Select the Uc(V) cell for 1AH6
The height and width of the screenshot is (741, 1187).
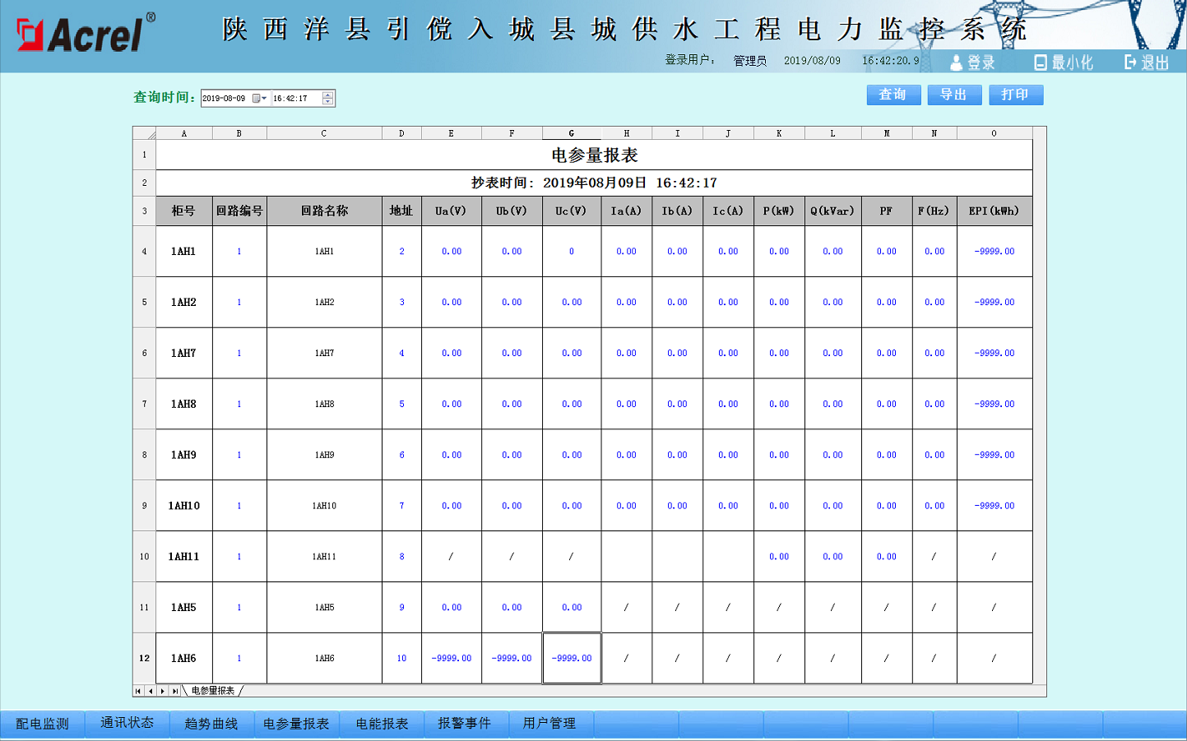[x=572, y=658]
